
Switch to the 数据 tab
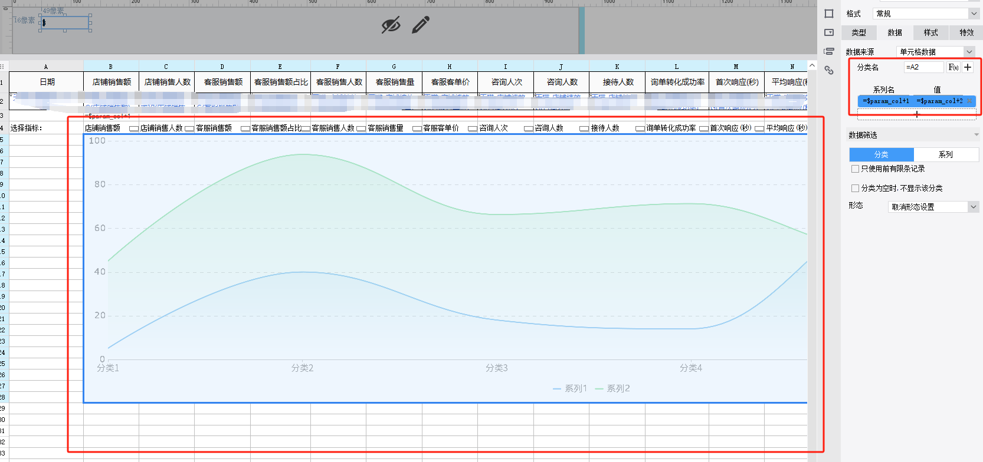[x=895, y=32]
